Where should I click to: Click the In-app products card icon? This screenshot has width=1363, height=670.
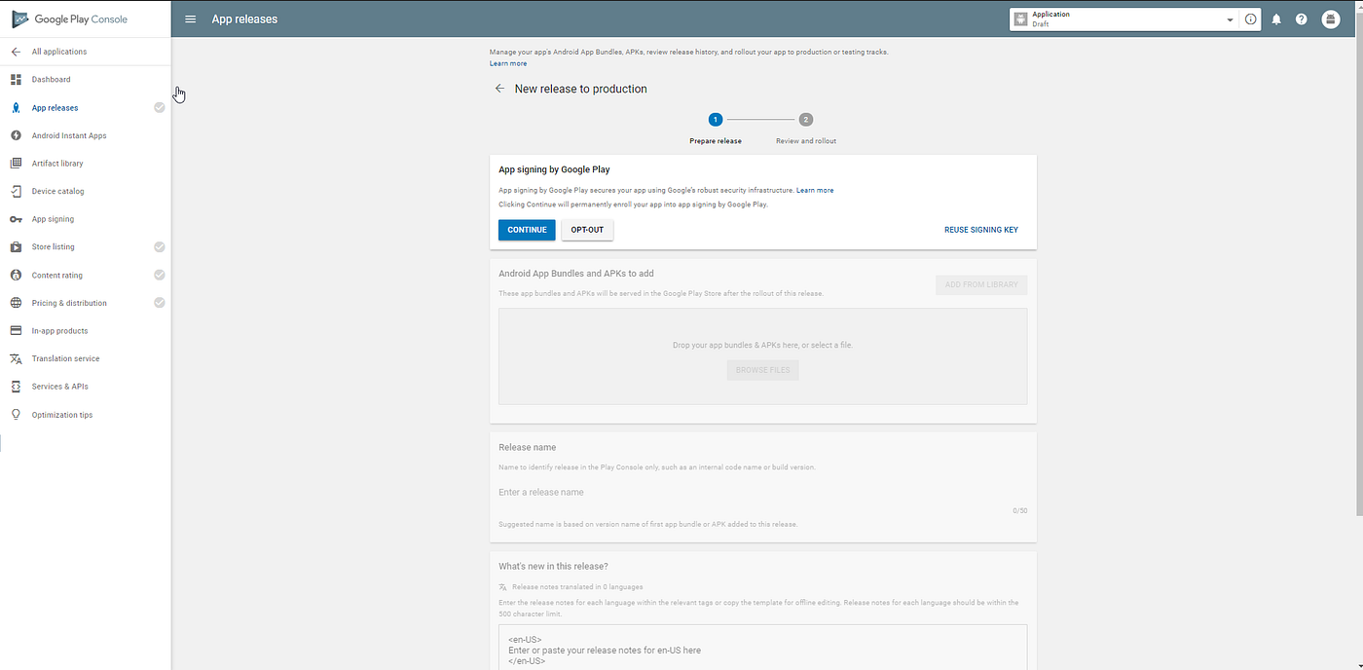(16, 330)
